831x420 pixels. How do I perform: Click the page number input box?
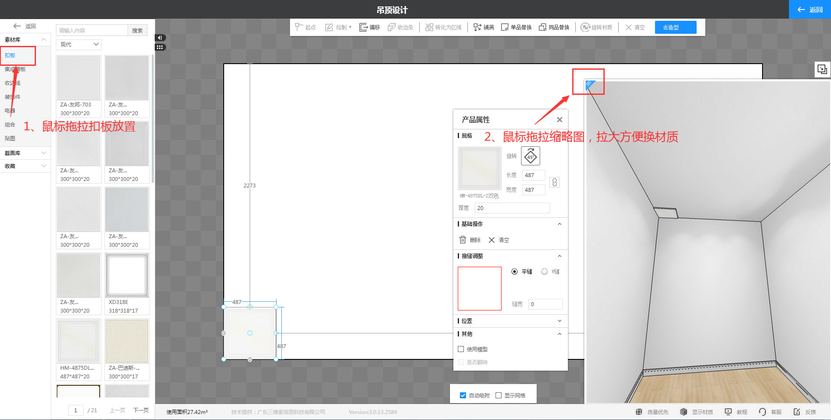pyautogui.click(x=75, y=410)
